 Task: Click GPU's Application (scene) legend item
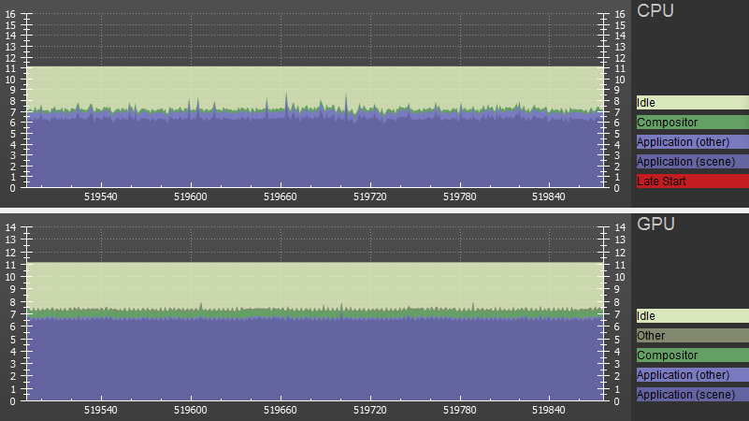point(691,395)
